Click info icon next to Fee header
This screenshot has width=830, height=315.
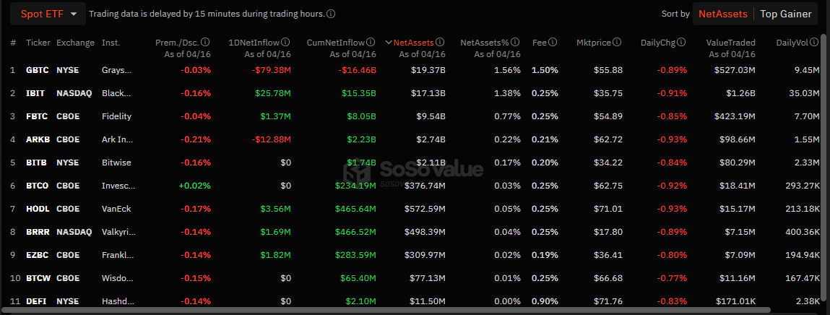pyautogui.click(x=553, y=43)
